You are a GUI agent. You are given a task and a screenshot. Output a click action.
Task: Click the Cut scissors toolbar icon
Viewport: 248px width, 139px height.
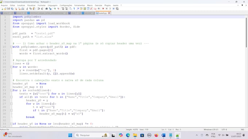click(x=27, y=9)
